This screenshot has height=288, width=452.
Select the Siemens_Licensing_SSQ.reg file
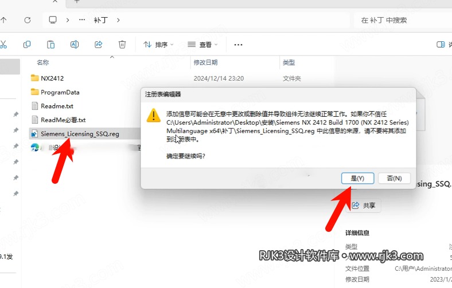point(84,134)
